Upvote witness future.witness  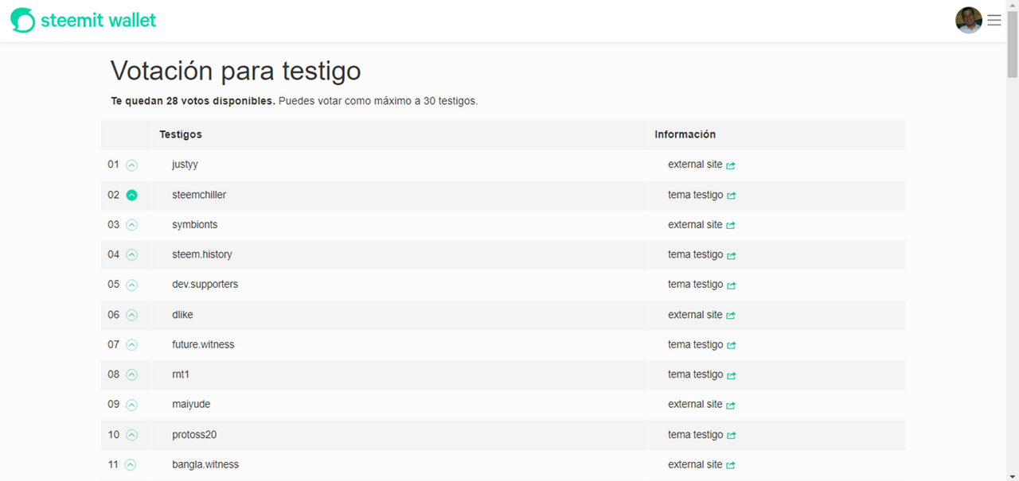(x=132, y=345)
